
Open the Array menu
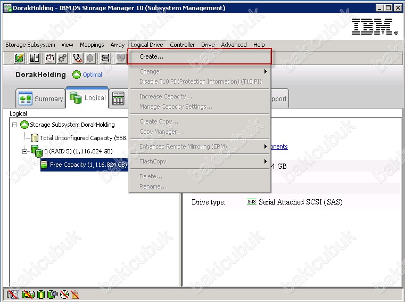[117, 45]
